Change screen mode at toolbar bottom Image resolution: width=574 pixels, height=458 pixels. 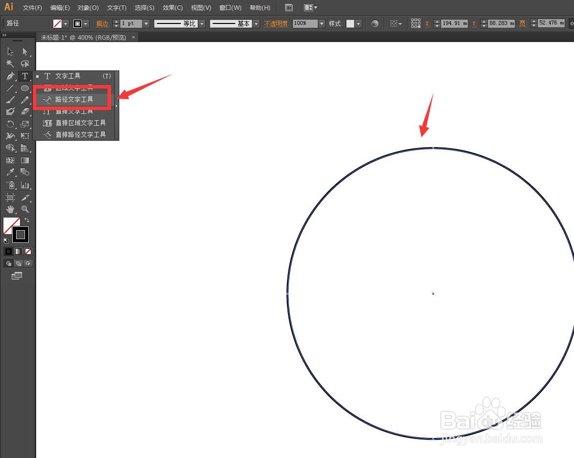pos(17,276)
